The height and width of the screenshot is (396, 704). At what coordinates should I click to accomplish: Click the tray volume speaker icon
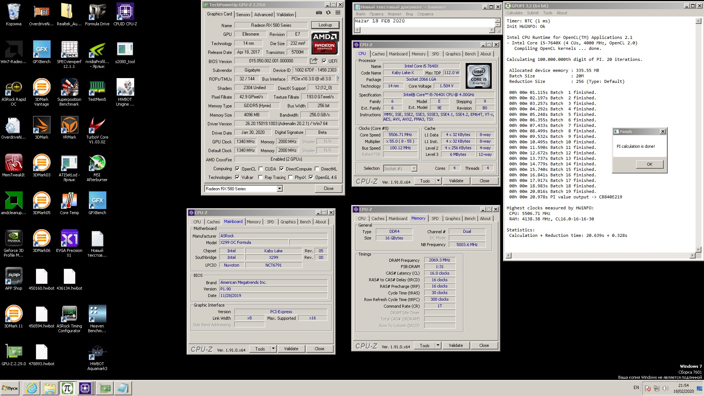[x=665, y=388]
